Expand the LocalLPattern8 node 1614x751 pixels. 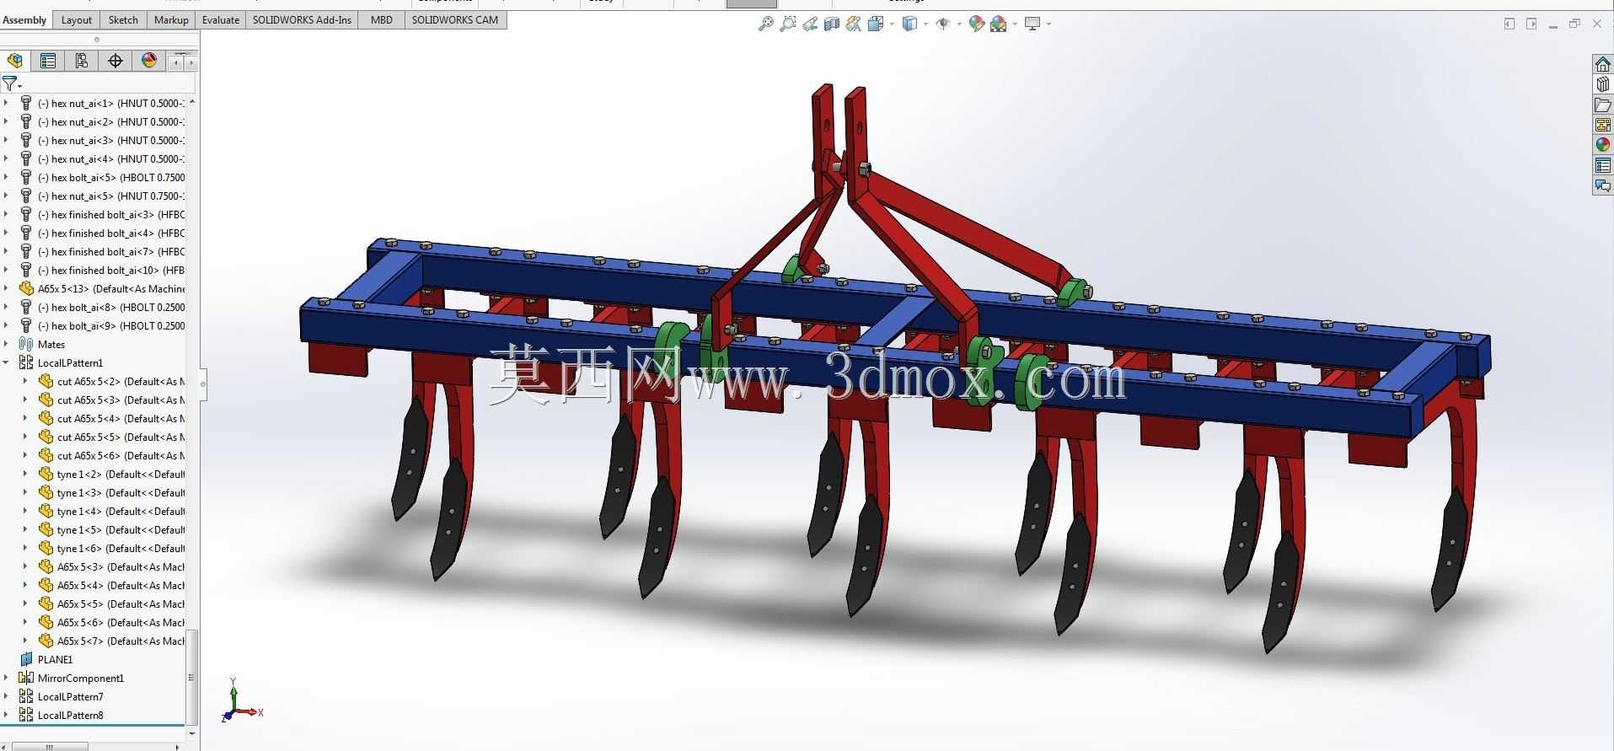point(7,715)
